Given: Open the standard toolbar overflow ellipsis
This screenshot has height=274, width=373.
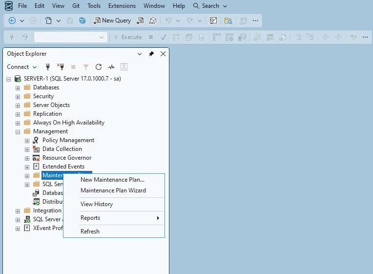Looking at the screenshot, I should [255, 21].
